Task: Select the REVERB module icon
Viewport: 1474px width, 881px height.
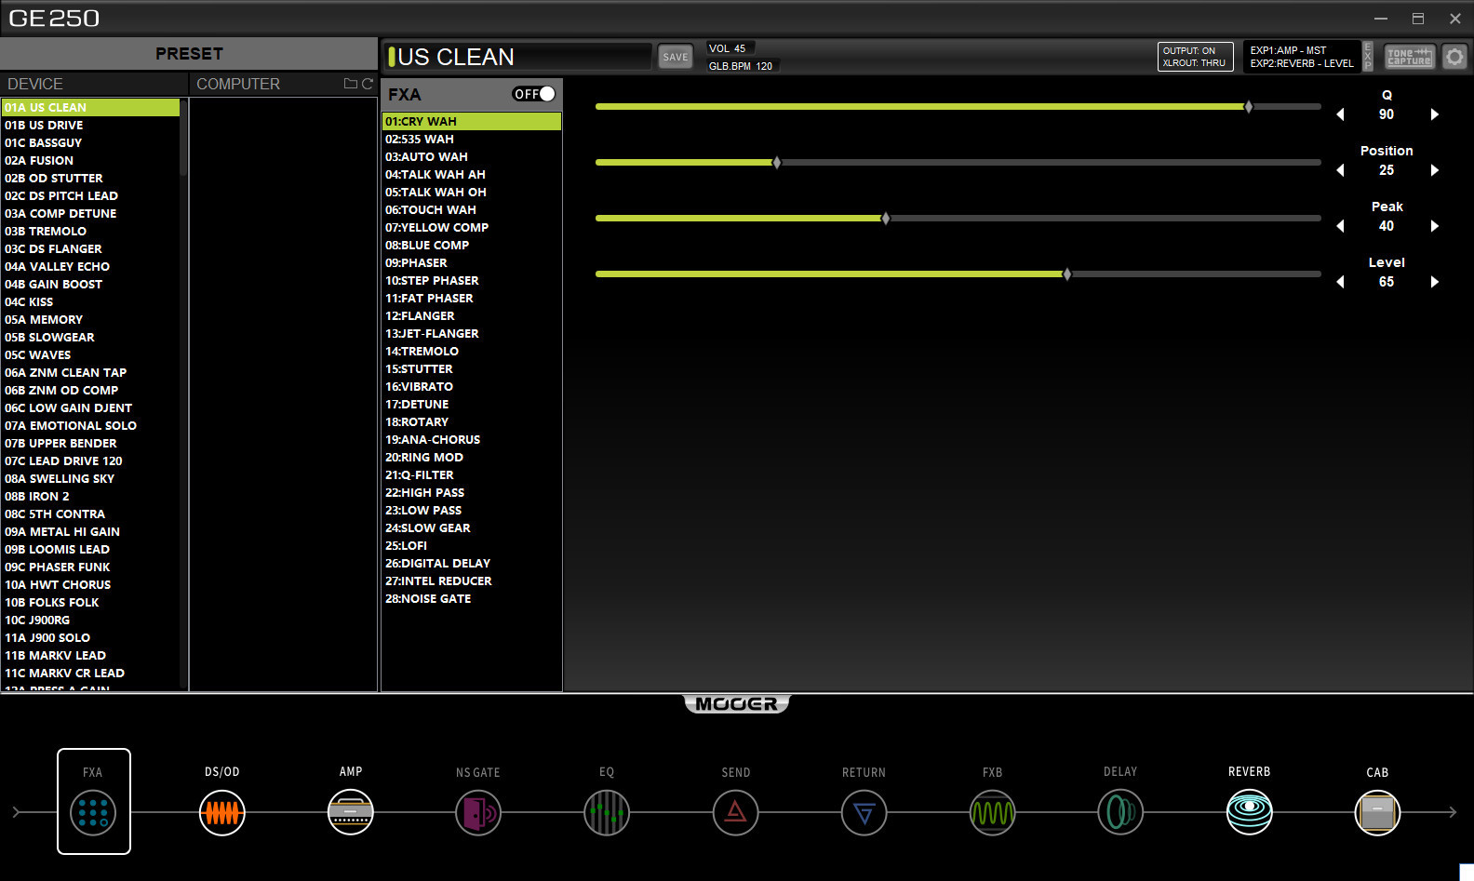Action: point(1250,812)
